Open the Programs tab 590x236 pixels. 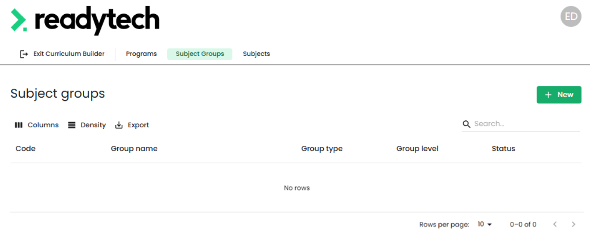coord(141,54)
